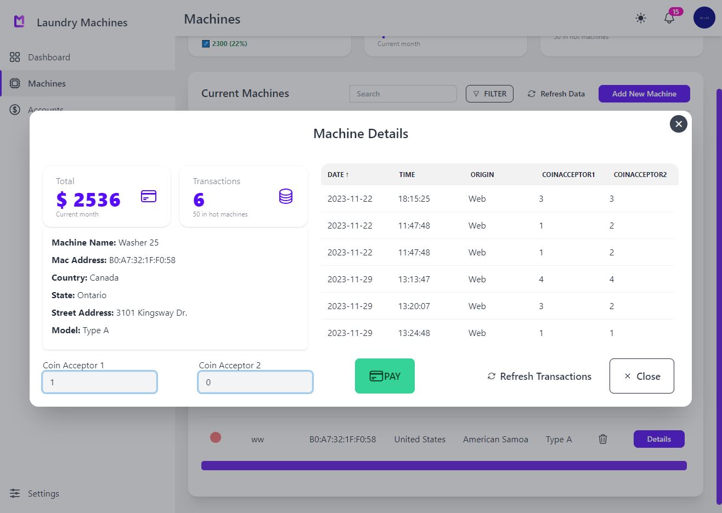Click the credit card icon beside Total

149,196
